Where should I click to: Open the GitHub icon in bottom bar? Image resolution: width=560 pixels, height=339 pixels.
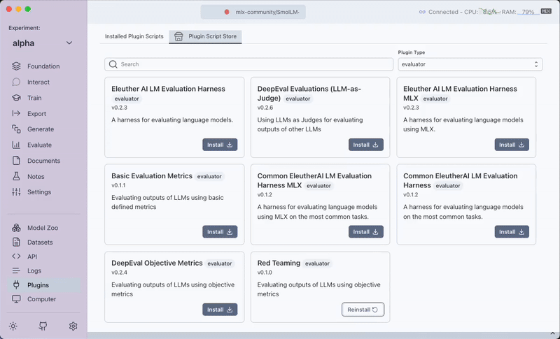43,326
